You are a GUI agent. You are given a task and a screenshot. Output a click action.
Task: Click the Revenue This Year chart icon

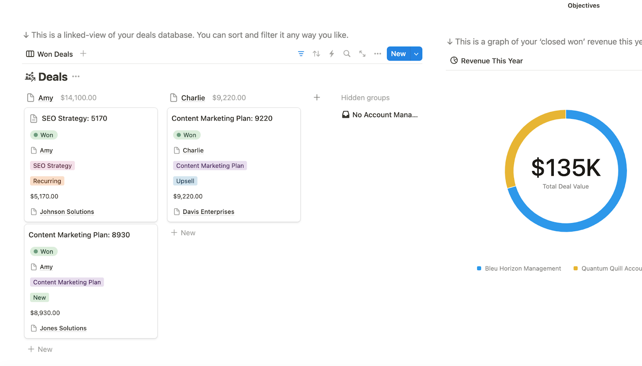tap(454, 61)
